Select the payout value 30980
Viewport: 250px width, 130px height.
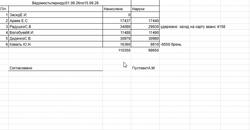coord(145,38)
